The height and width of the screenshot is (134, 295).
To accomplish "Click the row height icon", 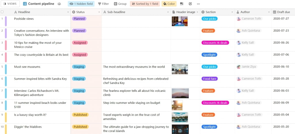I will [182, 4].
